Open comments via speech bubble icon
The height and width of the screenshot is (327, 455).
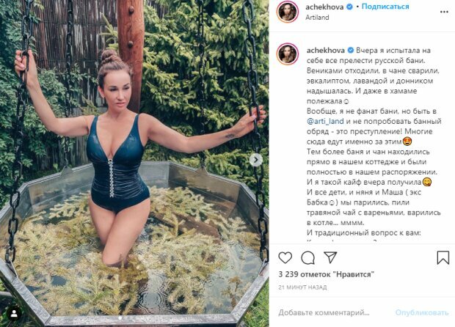[308, 257]
